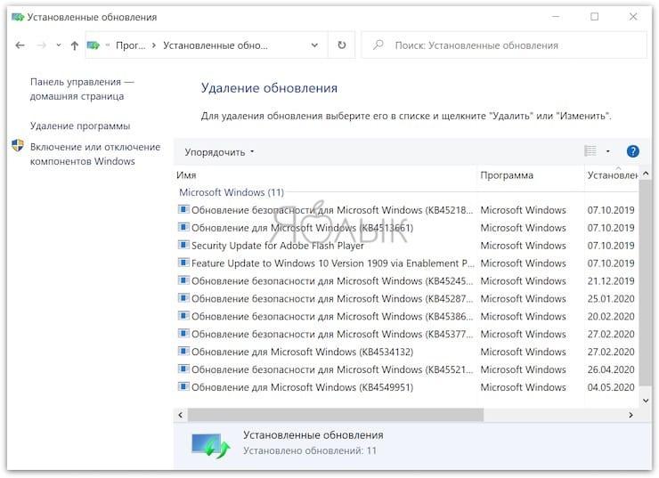Click the search magnifier icon
Image resolution: width=659 pixels, height=478 pixels.
(x=378, y=45)
